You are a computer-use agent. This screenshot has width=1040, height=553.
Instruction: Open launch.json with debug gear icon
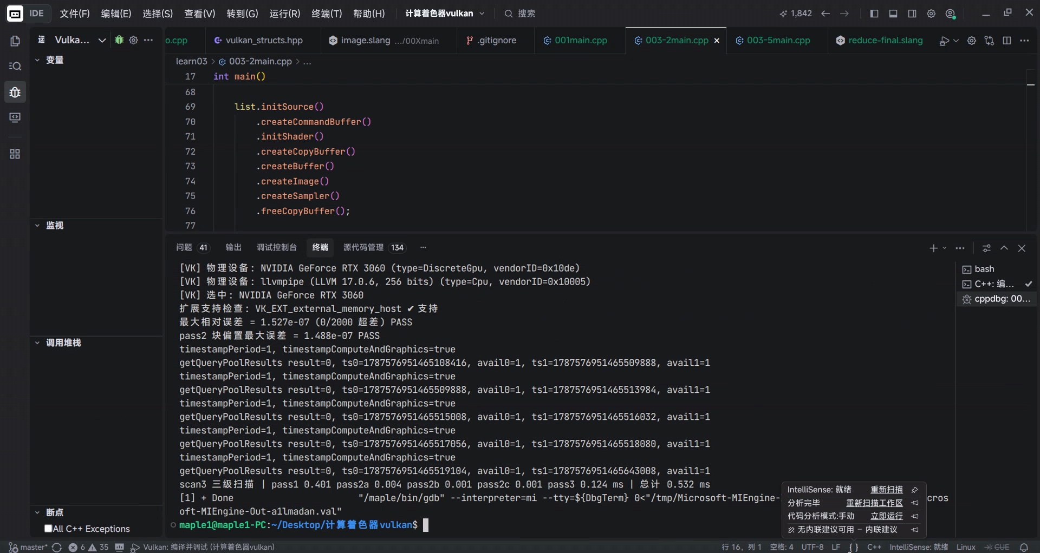coord(133,40)
